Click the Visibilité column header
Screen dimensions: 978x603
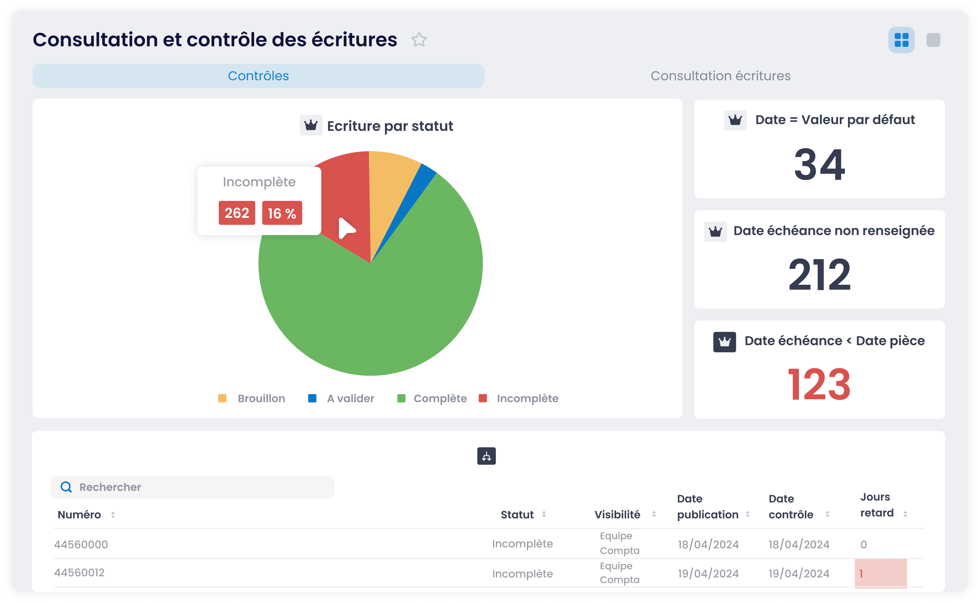pos(617,515)
